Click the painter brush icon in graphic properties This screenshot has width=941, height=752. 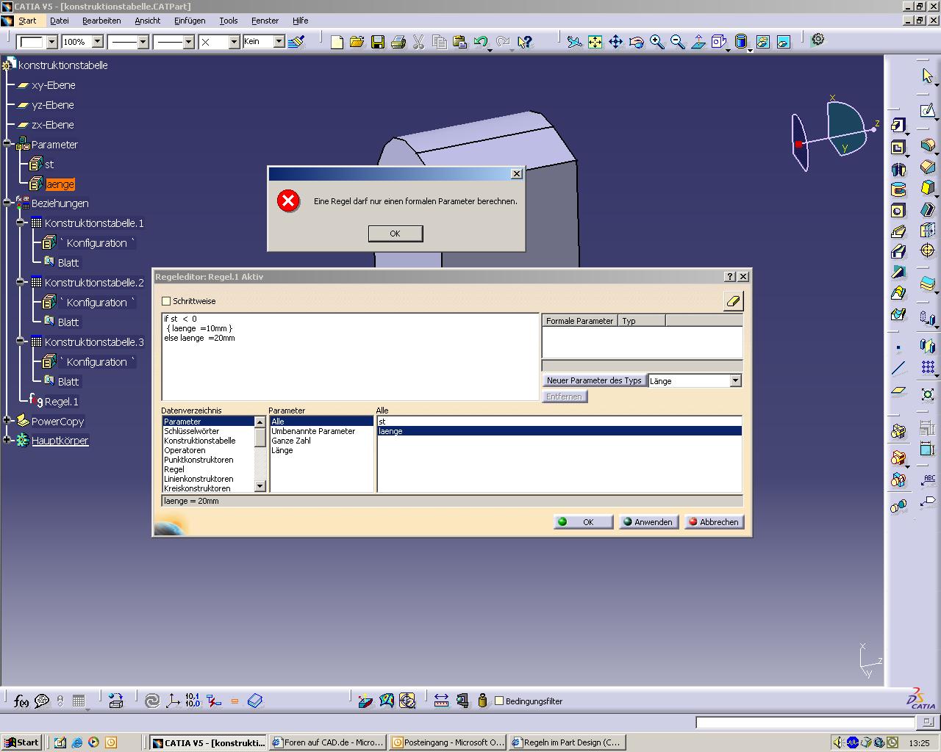[x=297, y=42]
